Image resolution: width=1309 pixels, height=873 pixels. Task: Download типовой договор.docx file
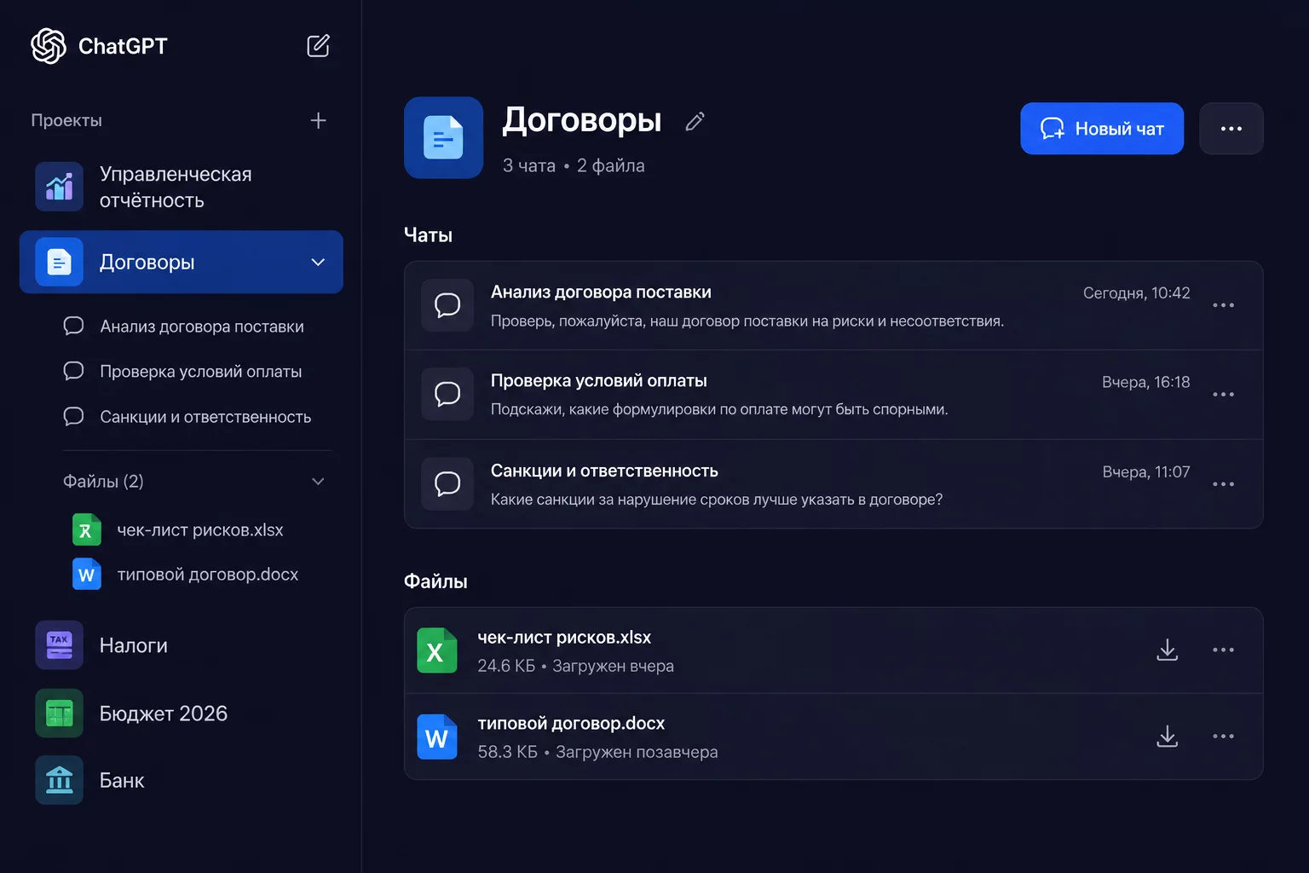point(1168,737)
